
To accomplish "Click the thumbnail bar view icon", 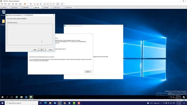I will point(48,4).
